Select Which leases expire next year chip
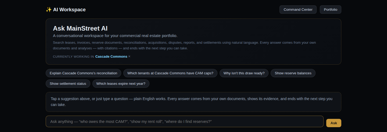 tap(121, 83)
